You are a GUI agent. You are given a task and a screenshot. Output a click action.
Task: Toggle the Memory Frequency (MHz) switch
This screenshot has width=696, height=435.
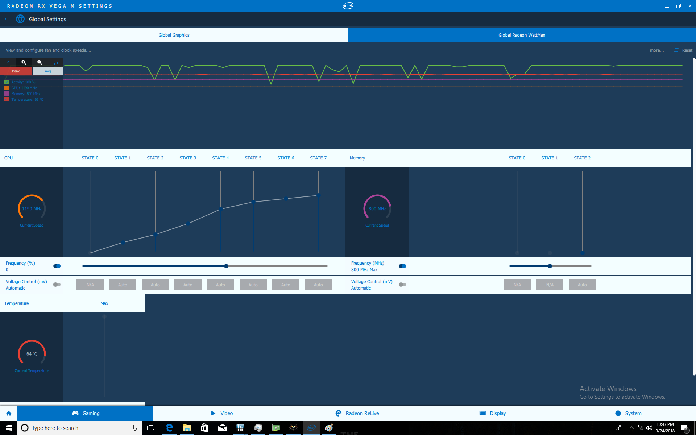pyautogui.click(x=402, y=266)
